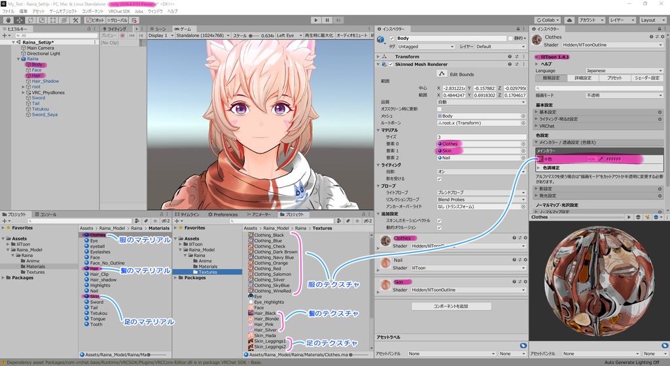This screenshot has width=670, height=366.
Task: Change the preview lighting icon in material preview
Action: (x=648, y=217)
